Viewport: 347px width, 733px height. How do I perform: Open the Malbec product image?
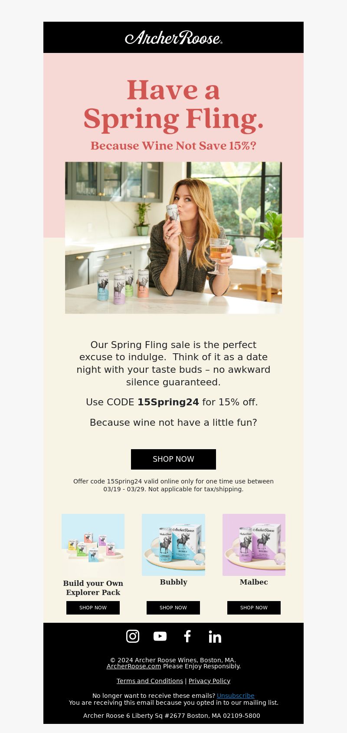[254, 545]
